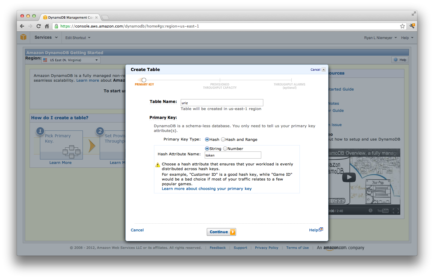Select Number as the hash attribute type

pyautogui.click(x=225, y=149)
